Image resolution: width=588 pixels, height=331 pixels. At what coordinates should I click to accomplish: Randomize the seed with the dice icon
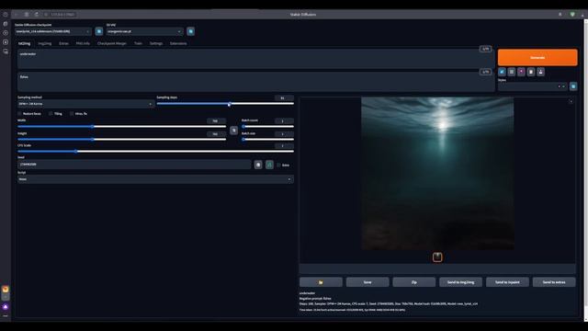click(x=258, y=165)
